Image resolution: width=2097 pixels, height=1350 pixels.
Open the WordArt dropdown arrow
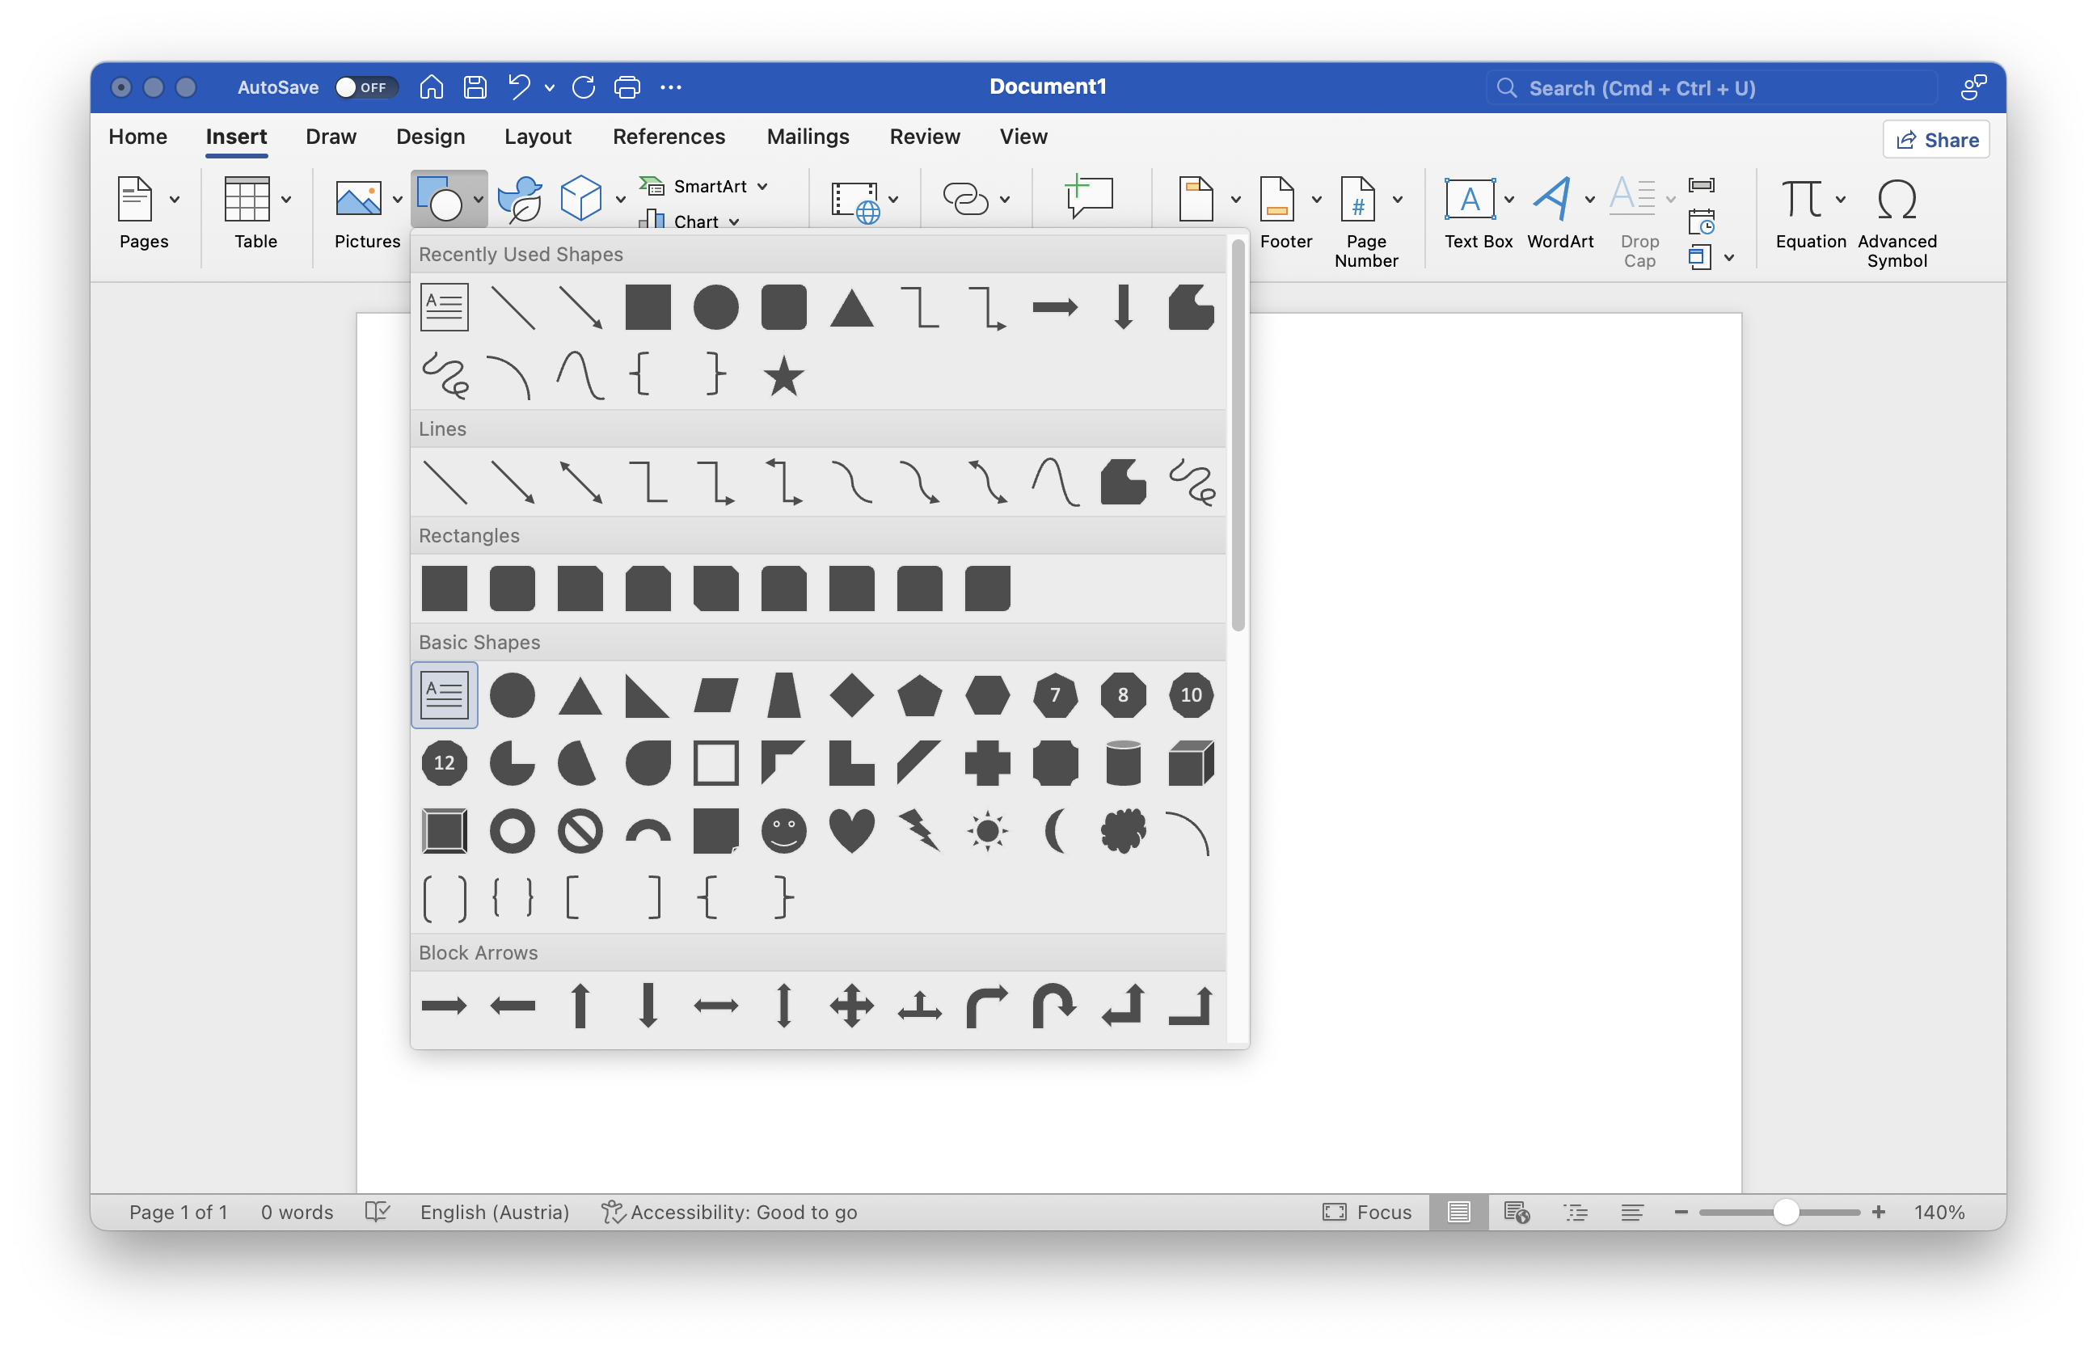pyautogui.click(x=1589, y=200)
